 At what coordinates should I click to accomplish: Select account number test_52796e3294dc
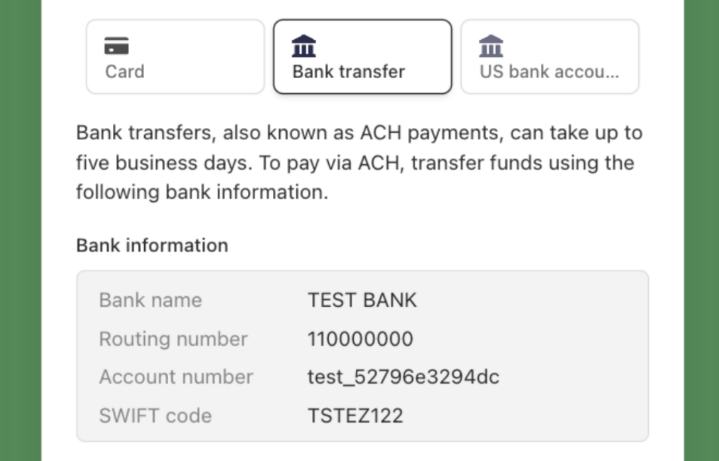point(403,377)
